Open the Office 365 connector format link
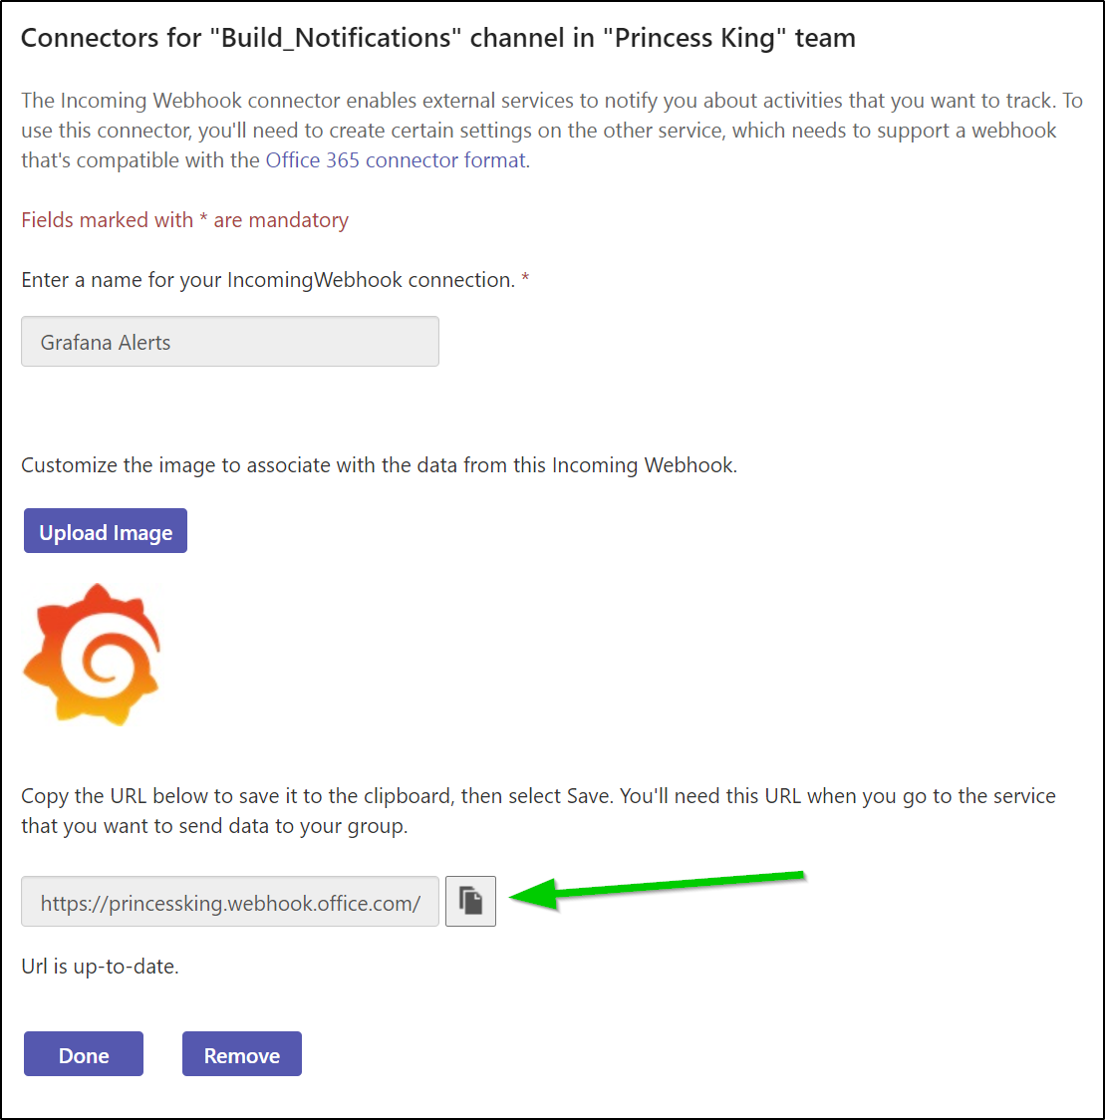The width and height of the screenshot is (1105, 1120). coord(396,160)
